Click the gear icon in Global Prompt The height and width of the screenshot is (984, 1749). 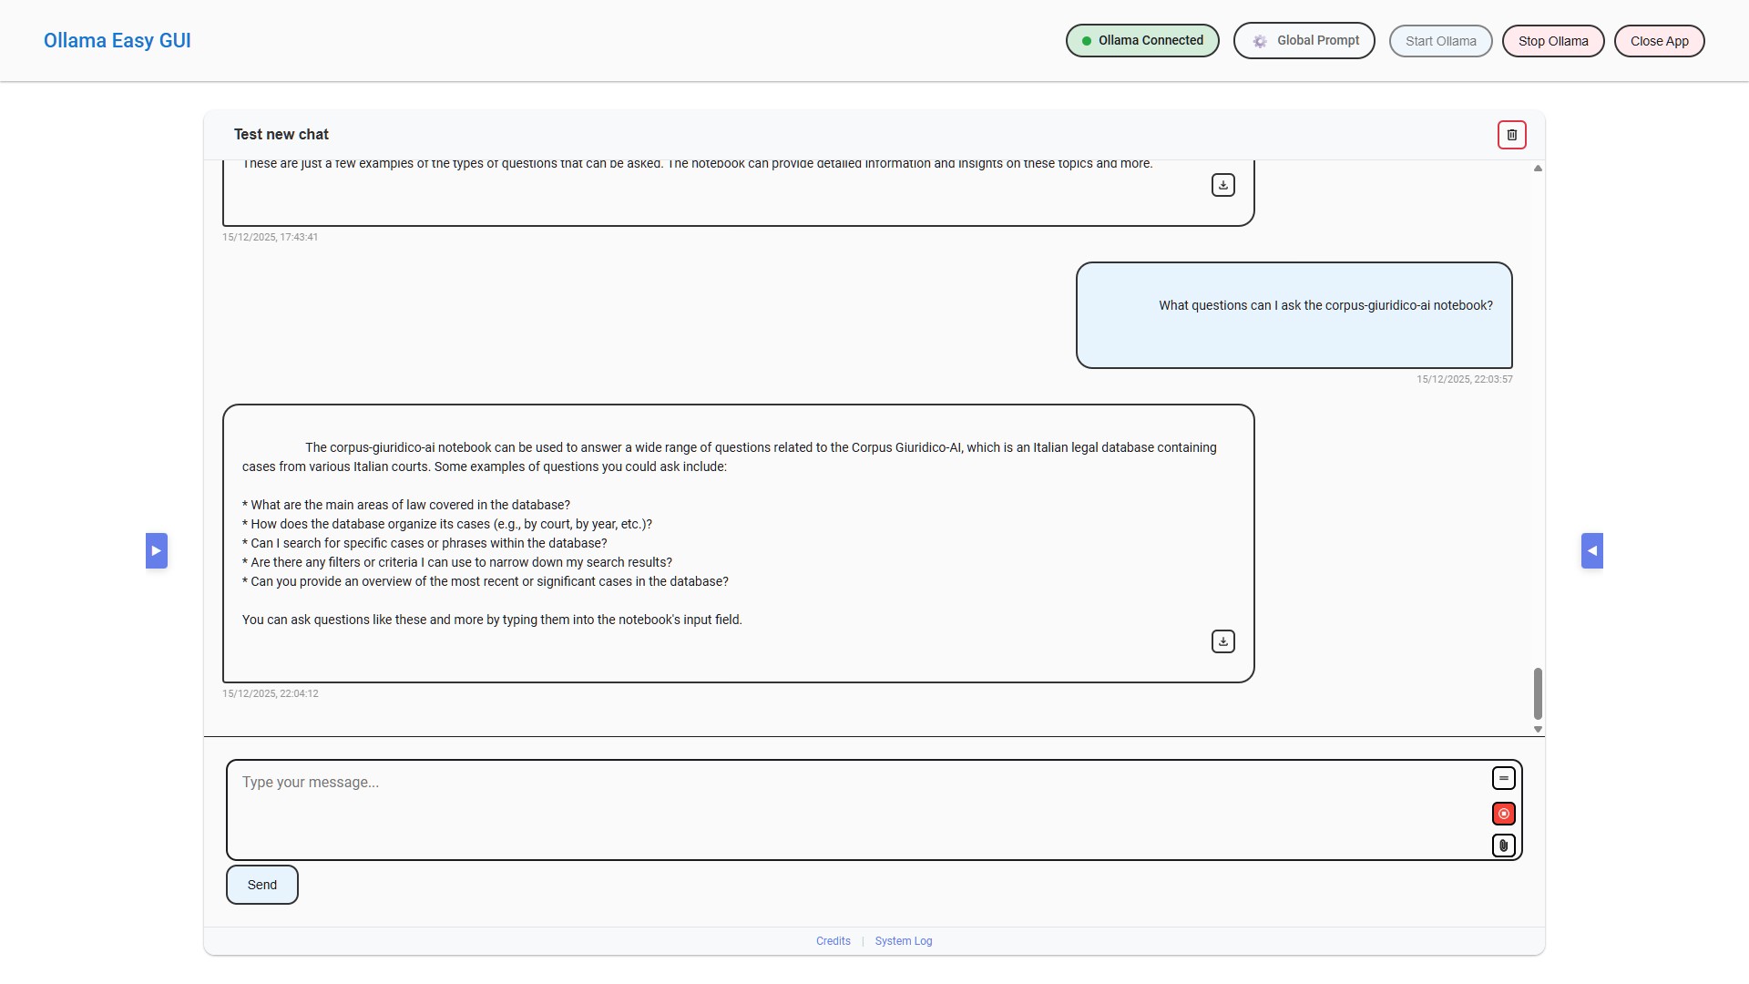[1259, 41]
